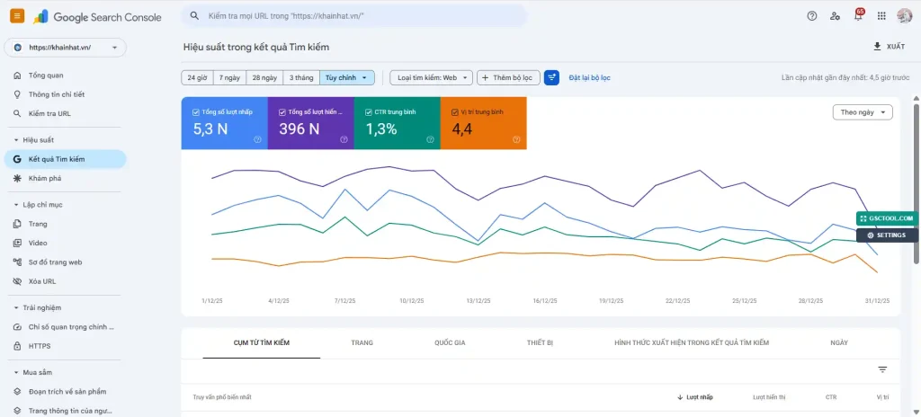Click the floating SETTINGS button
921x417 pixels.
click(887, 235)
